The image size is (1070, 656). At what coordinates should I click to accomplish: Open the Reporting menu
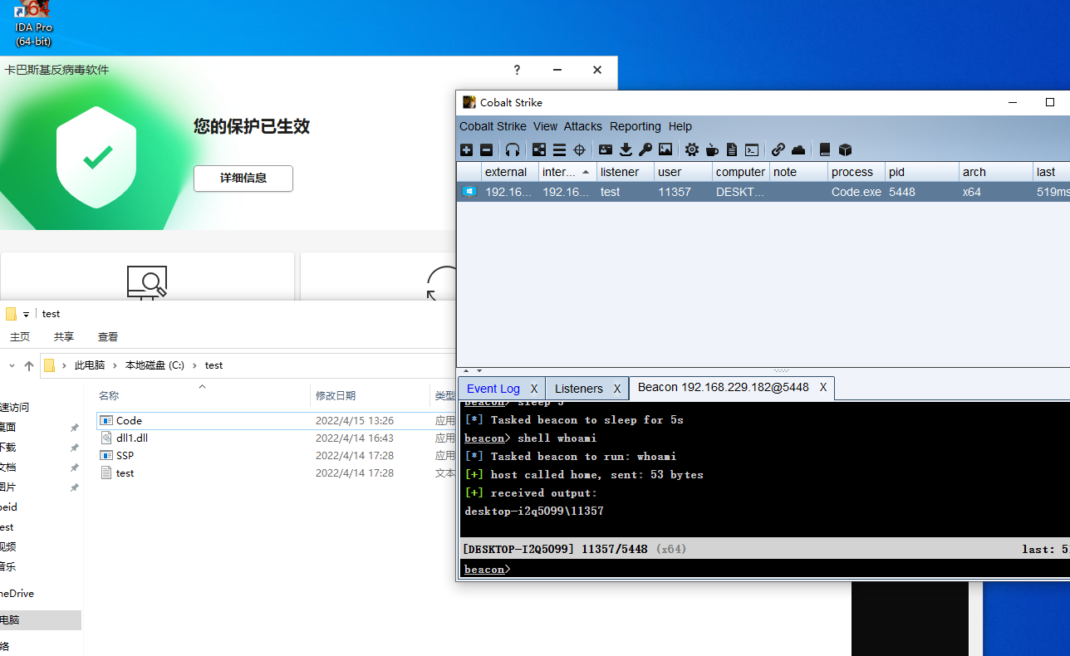[635, 126]
